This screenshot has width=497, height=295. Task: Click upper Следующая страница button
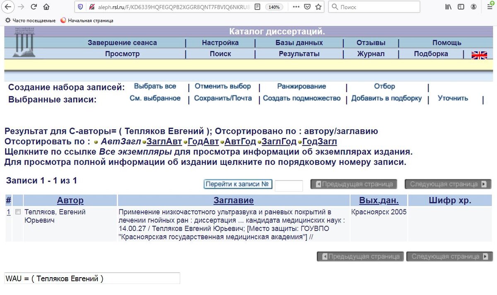[x=448, y=184]
